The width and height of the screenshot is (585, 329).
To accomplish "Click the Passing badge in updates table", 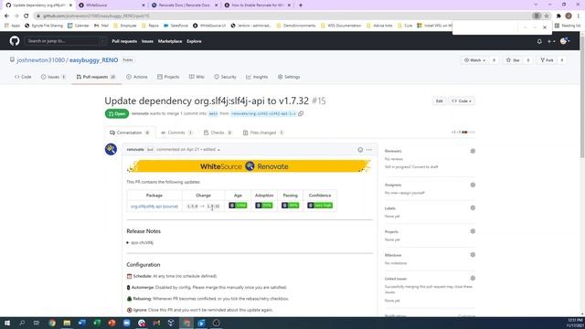I will coord(290,206).
